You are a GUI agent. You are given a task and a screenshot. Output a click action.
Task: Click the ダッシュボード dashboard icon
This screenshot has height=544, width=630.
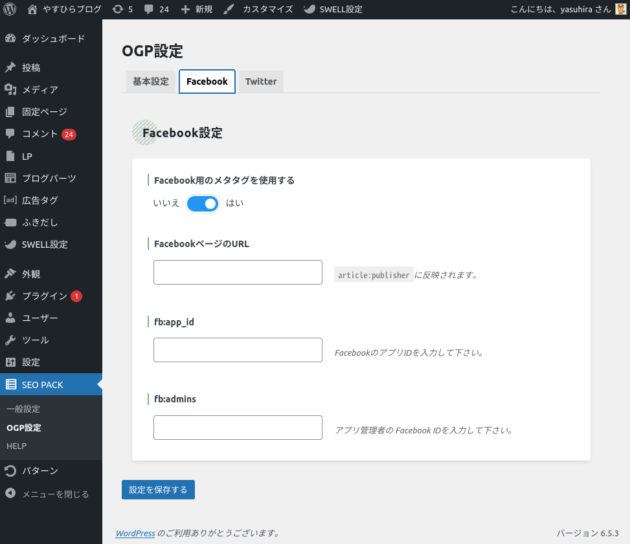tap(10, 39)
